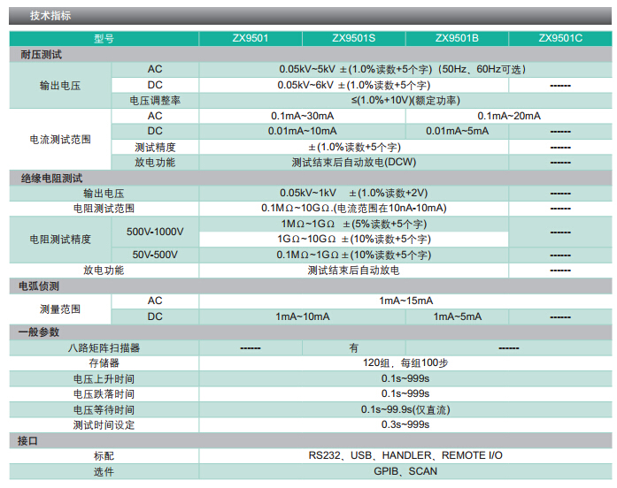Select the 型号 header cell
617x488 pixels.
click(104, 39)
